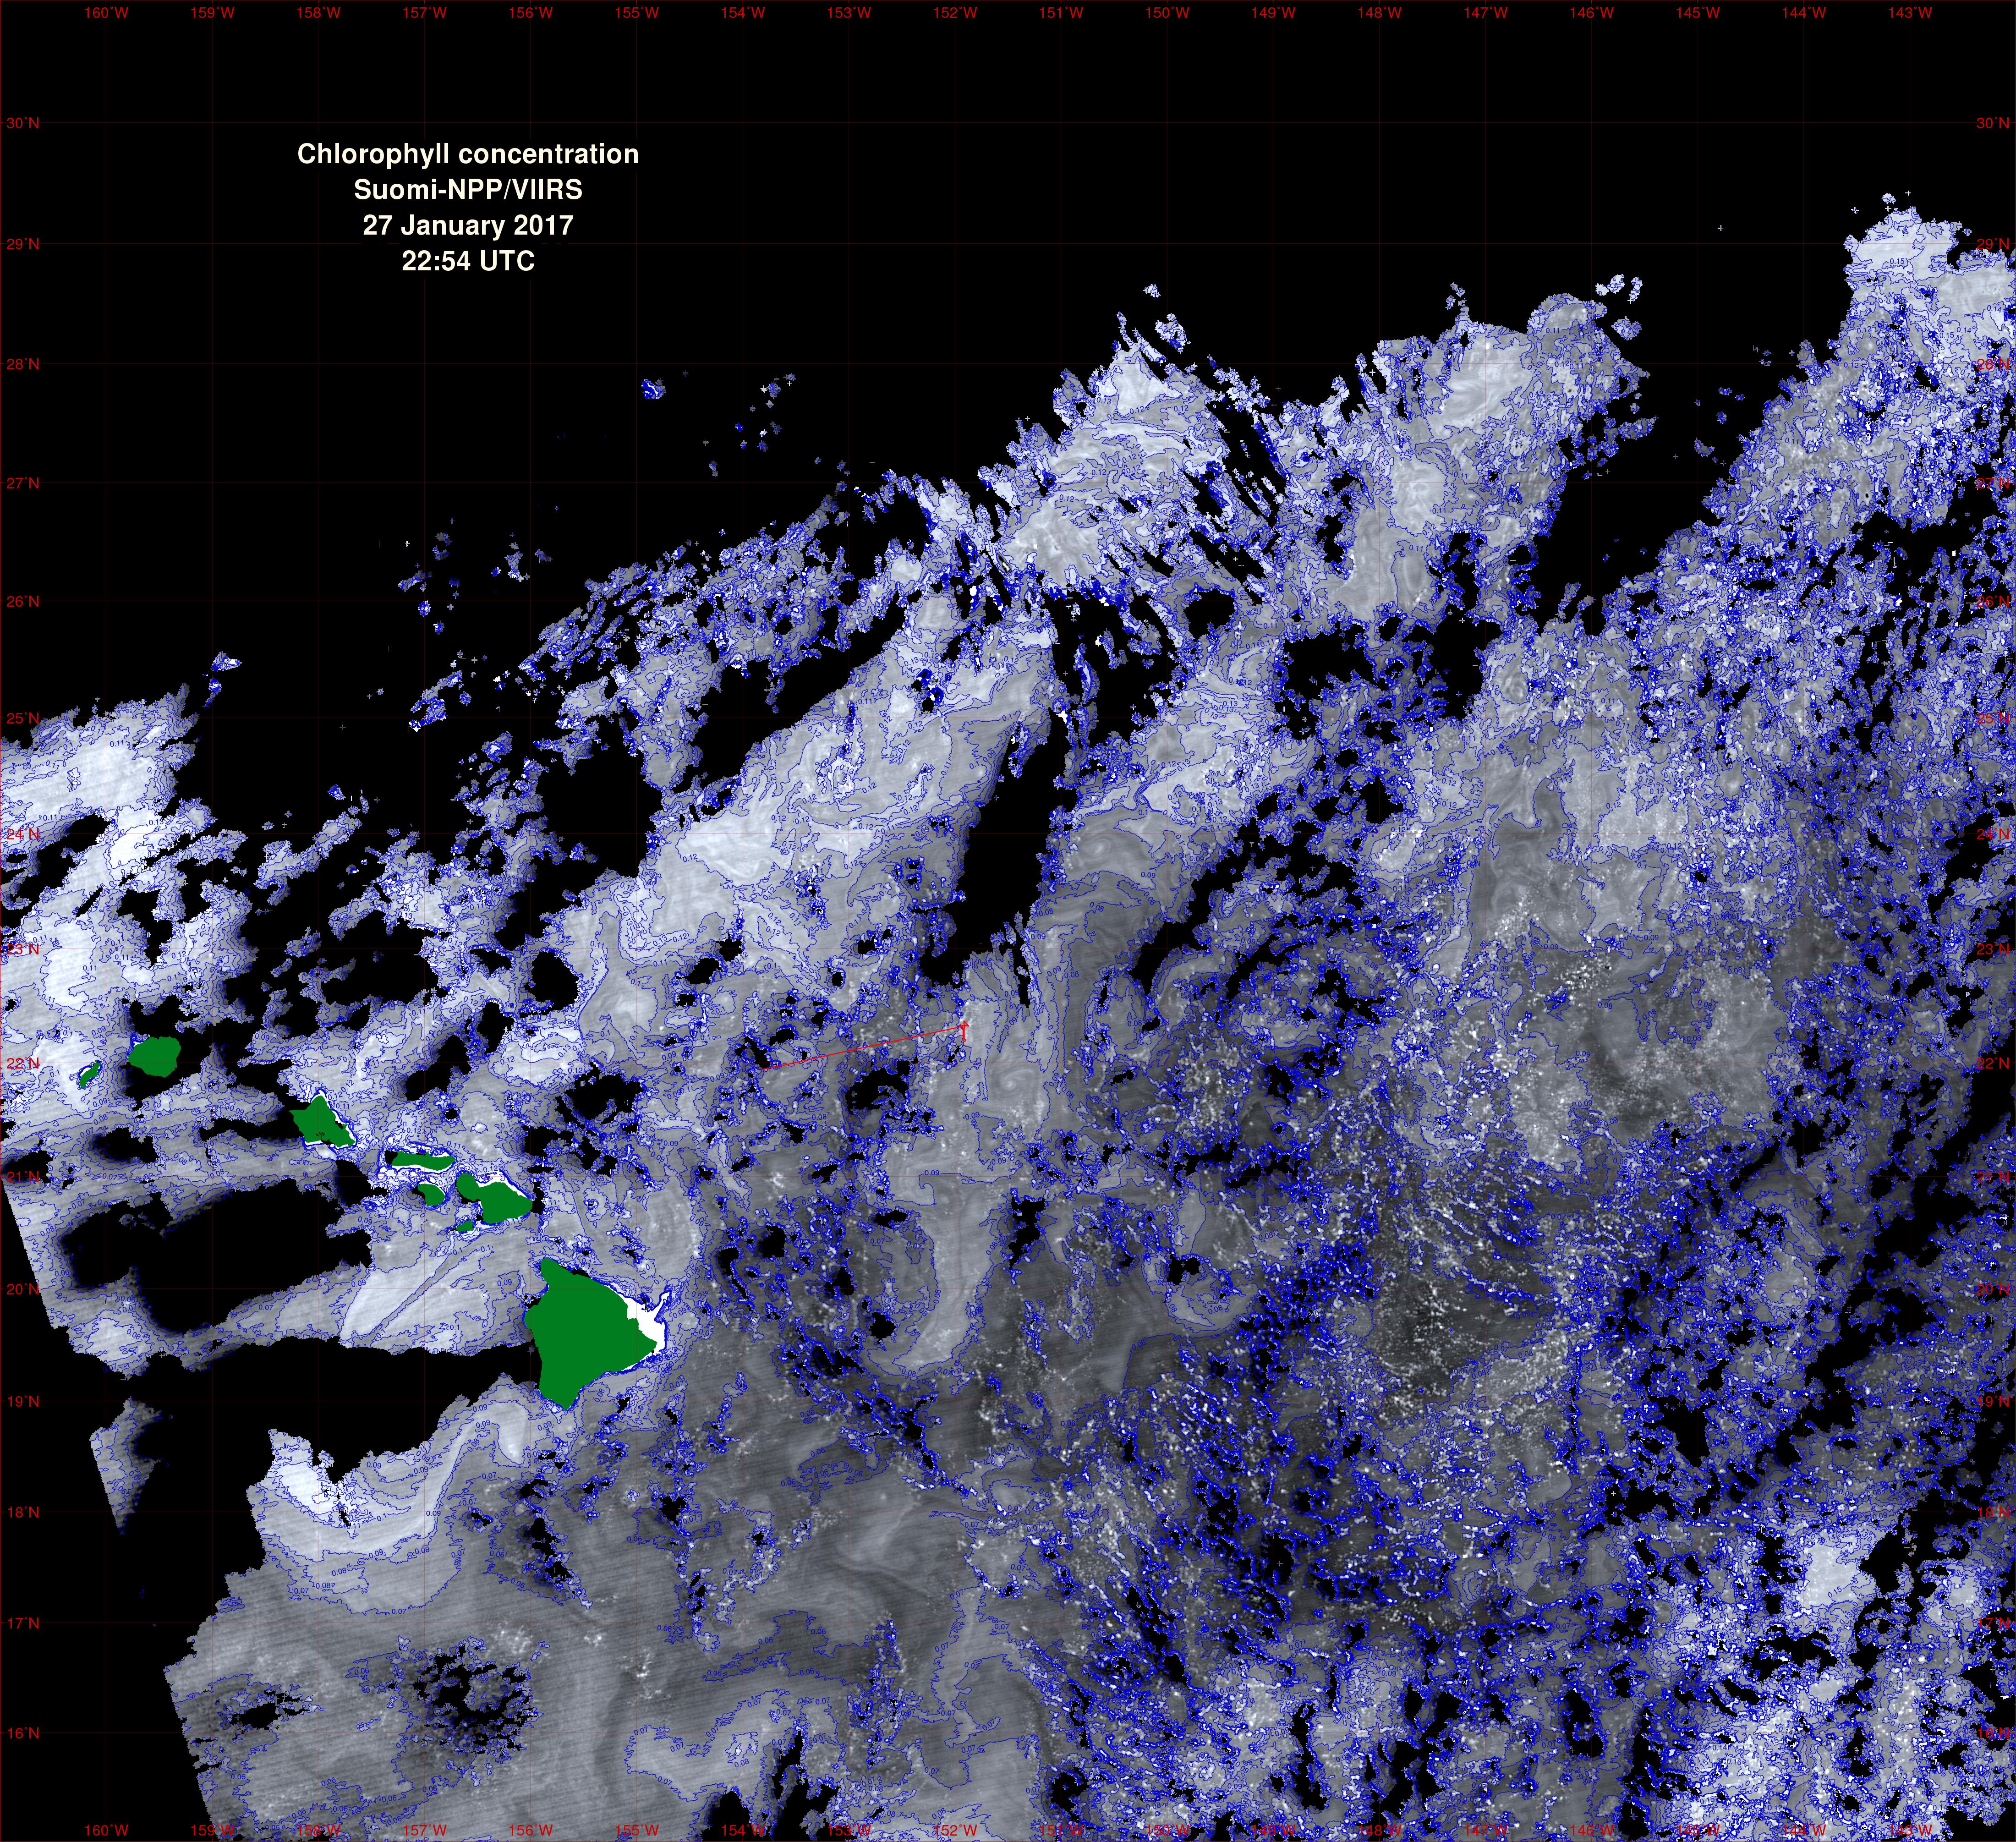Click the 29°N label on the left axis

tap(23, 244)
